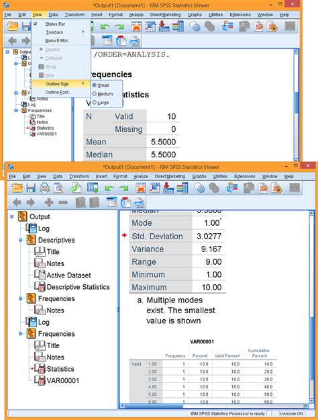Collapse Frequencies node toggle in top window tree

[16, 110]
